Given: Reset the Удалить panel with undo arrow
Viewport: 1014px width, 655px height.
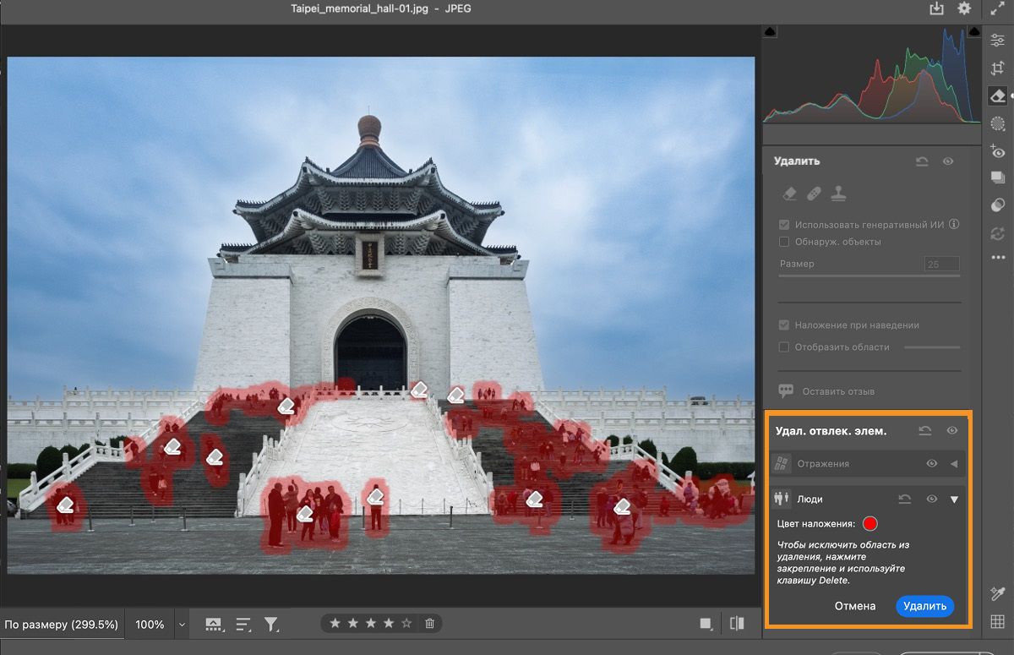Looking at the screenshot, I should 922,161.
